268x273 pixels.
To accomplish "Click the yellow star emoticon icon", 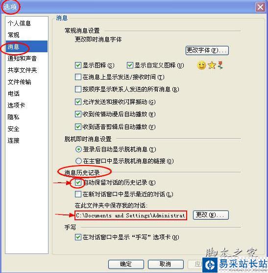I will 212,65.
